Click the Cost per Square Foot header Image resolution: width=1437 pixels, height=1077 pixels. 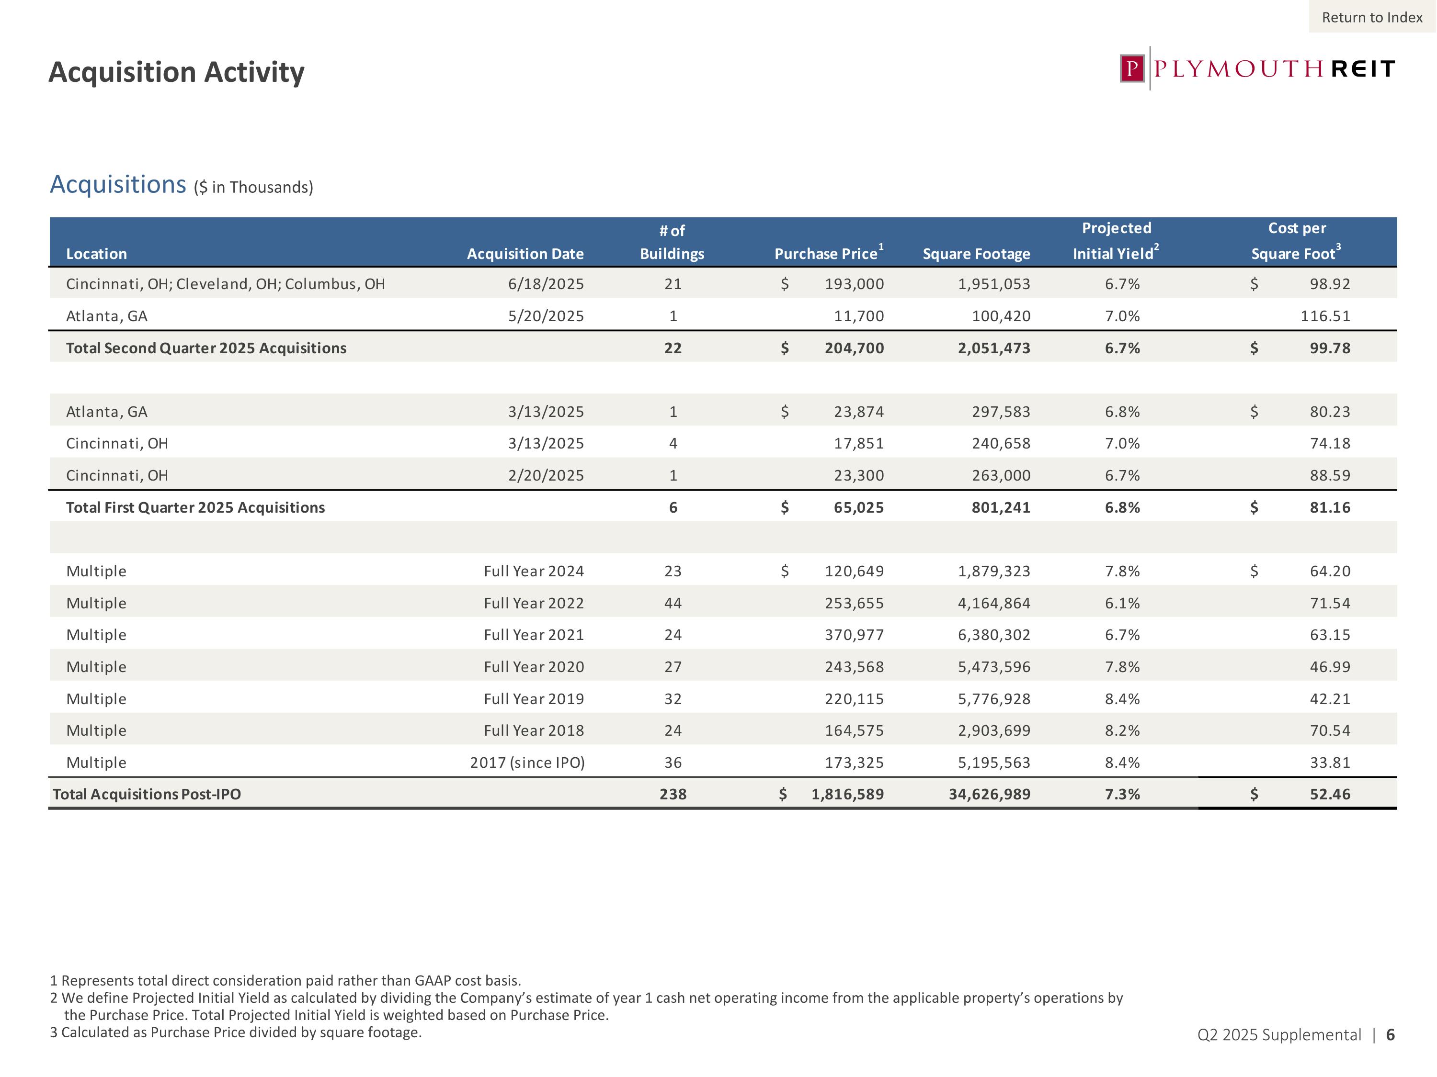click(1296, 241)
